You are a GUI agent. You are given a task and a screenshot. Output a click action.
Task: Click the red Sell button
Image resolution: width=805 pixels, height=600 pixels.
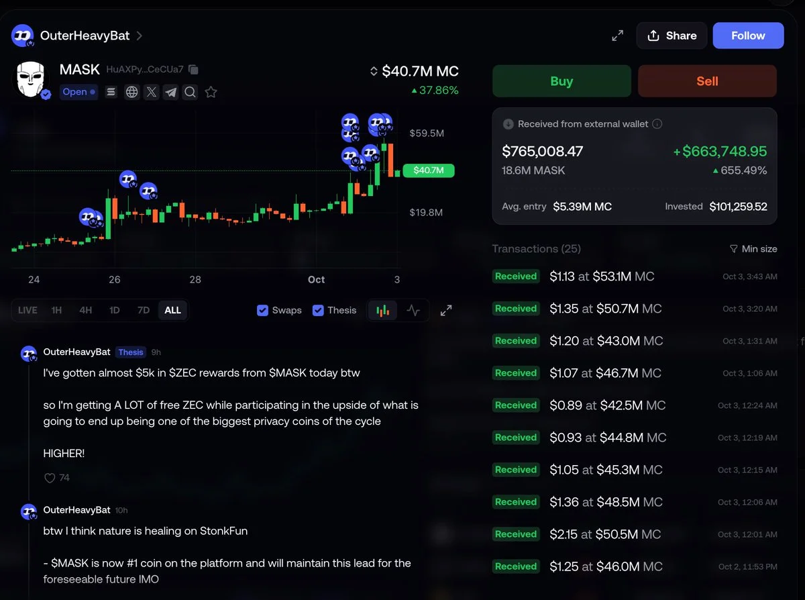[707, 81]
